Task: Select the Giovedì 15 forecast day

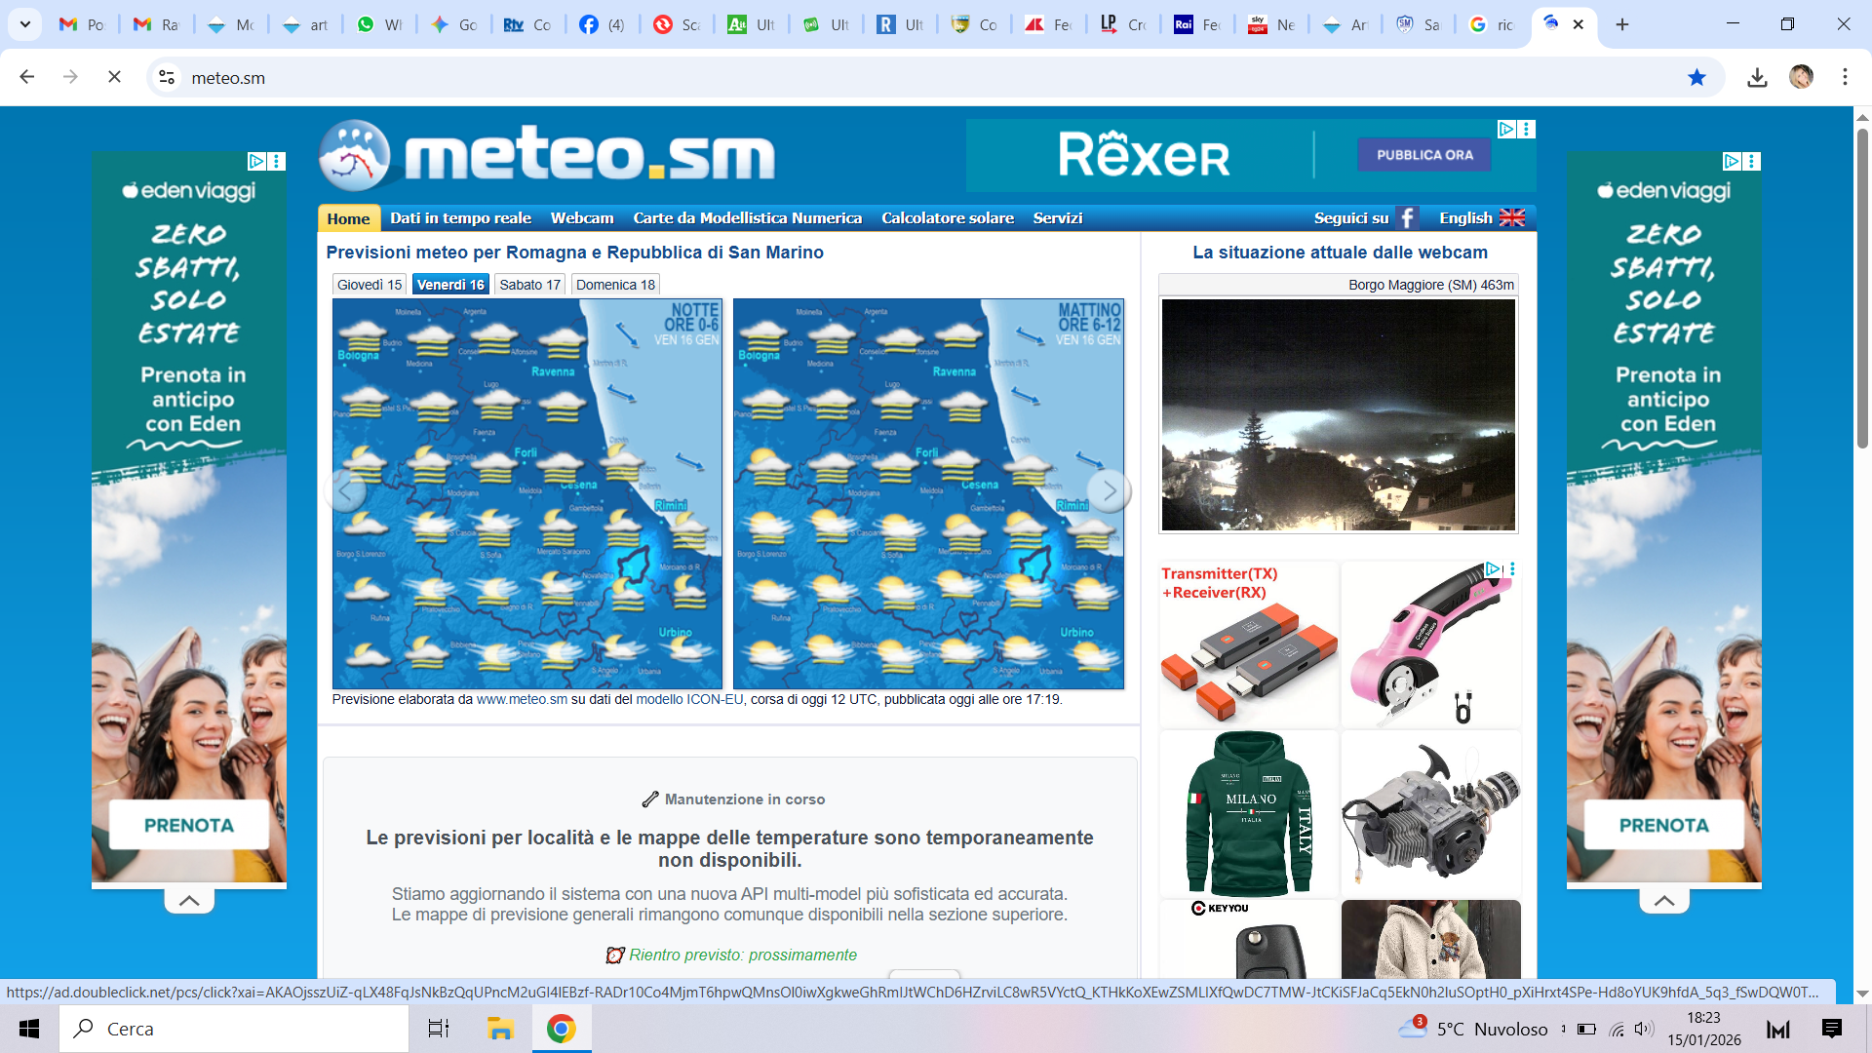Action: (370, 285)
